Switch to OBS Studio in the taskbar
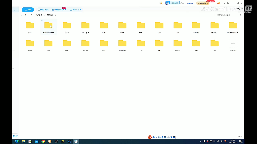 56,141
